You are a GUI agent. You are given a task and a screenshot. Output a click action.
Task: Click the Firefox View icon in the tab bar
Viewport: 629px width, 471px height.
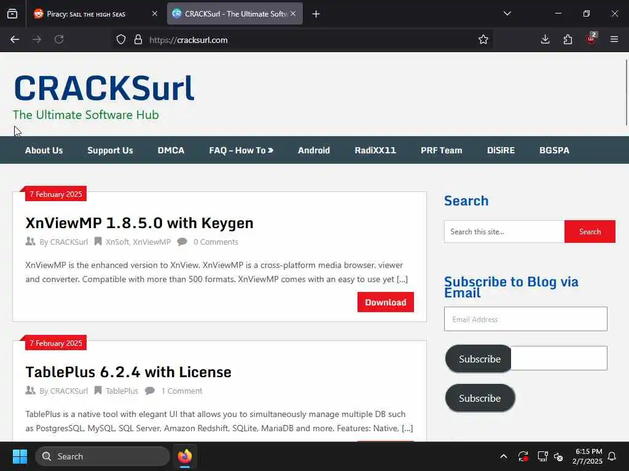12,14
